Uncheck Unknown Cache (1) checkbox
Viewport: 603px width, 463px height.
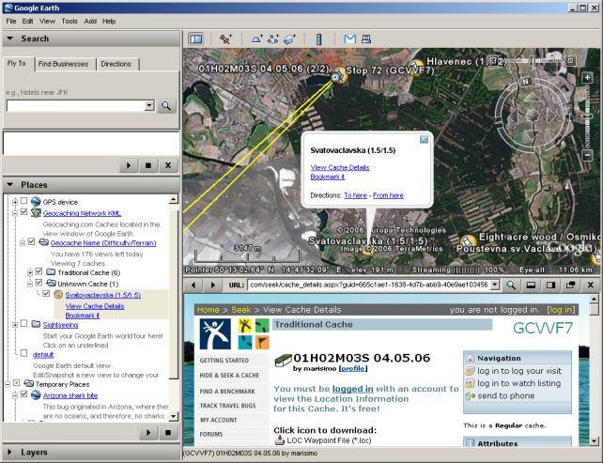point(39,283)
